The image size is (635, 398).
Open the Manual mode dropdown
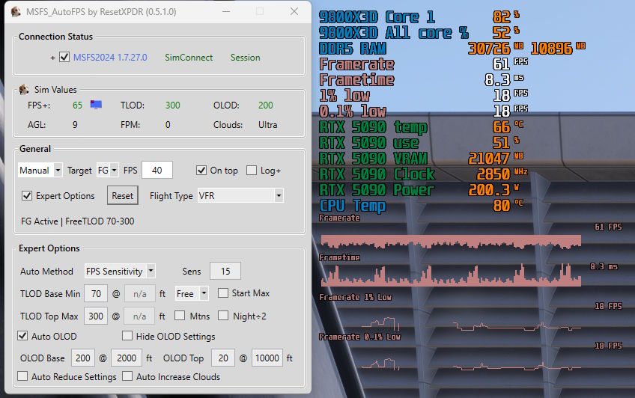pos(40,171)
